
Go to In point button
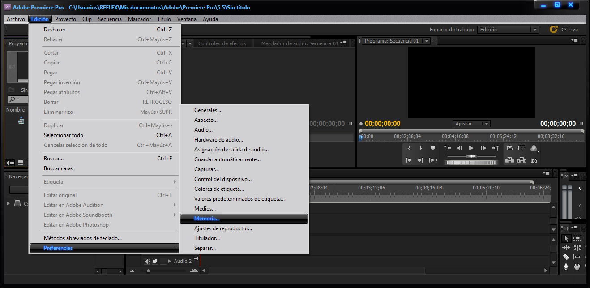pyautogui.click(x=409, y=160)
